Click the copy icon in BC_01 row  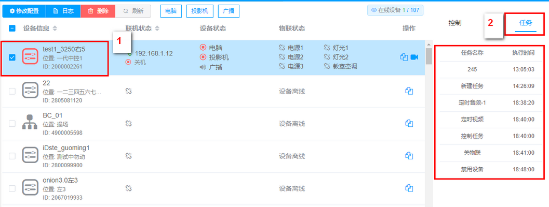(x=409, y=123)
